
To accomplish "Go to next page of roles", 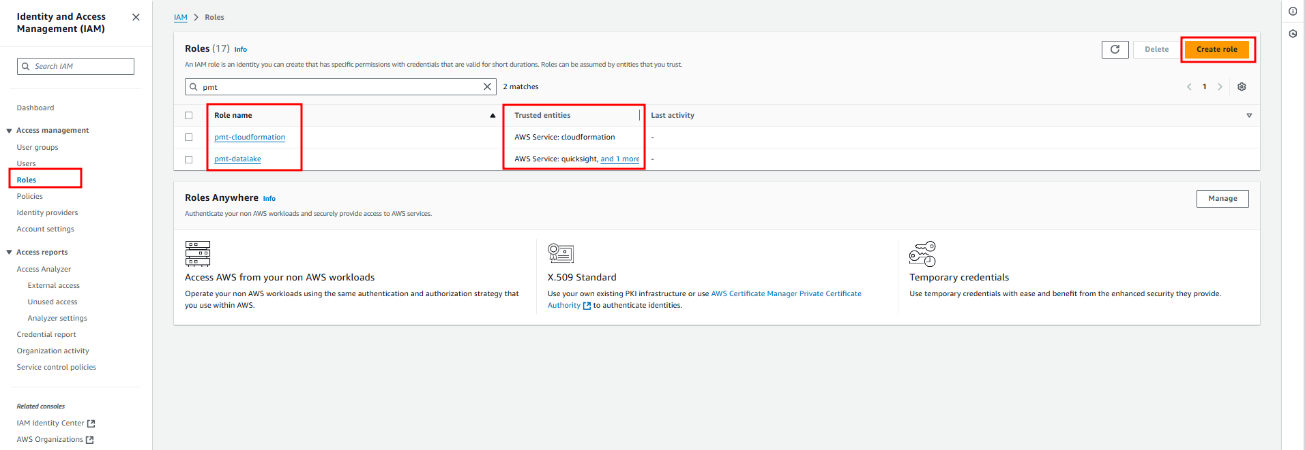I will coord(1220,86).
